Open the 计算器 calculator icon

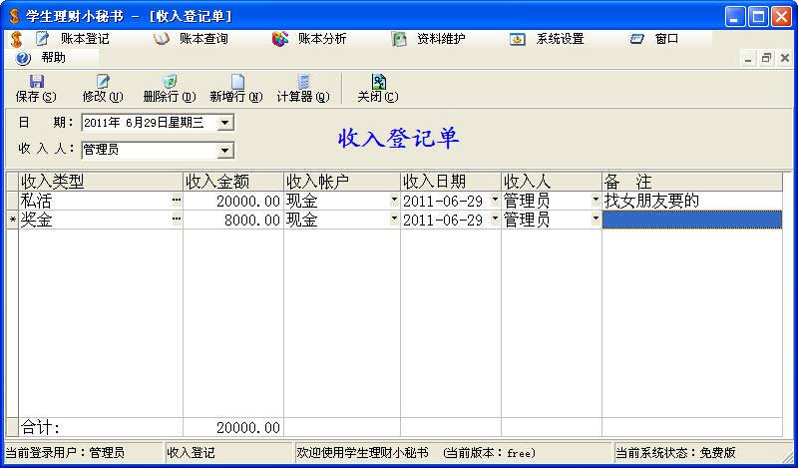(304, 82)
